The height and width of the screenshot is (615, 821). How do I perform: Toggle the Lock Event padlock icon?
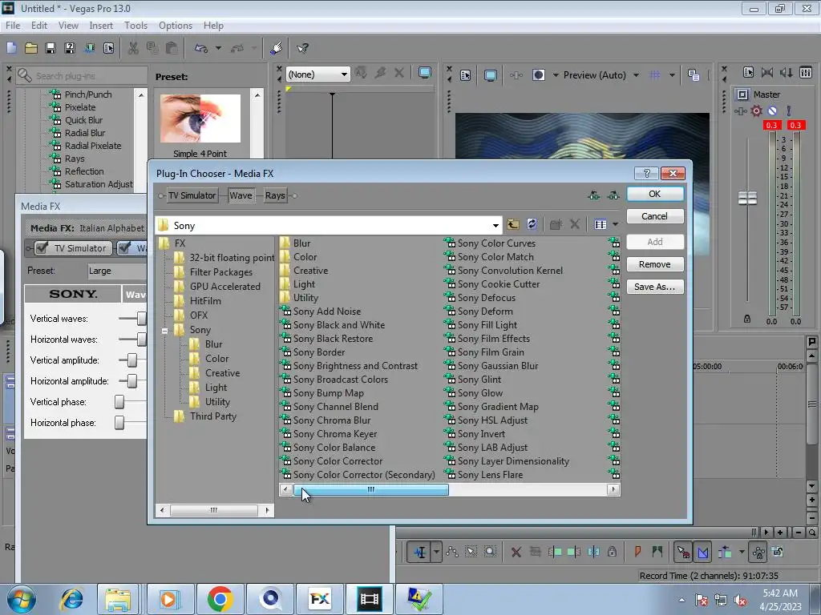tap(612, 552)
